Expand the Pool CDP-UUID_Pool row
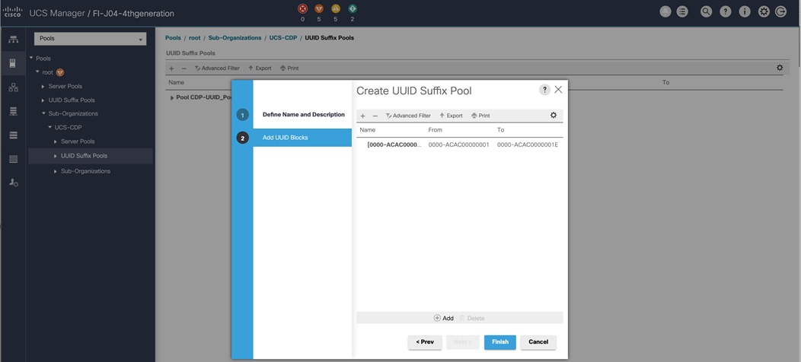 click(172, 97)
